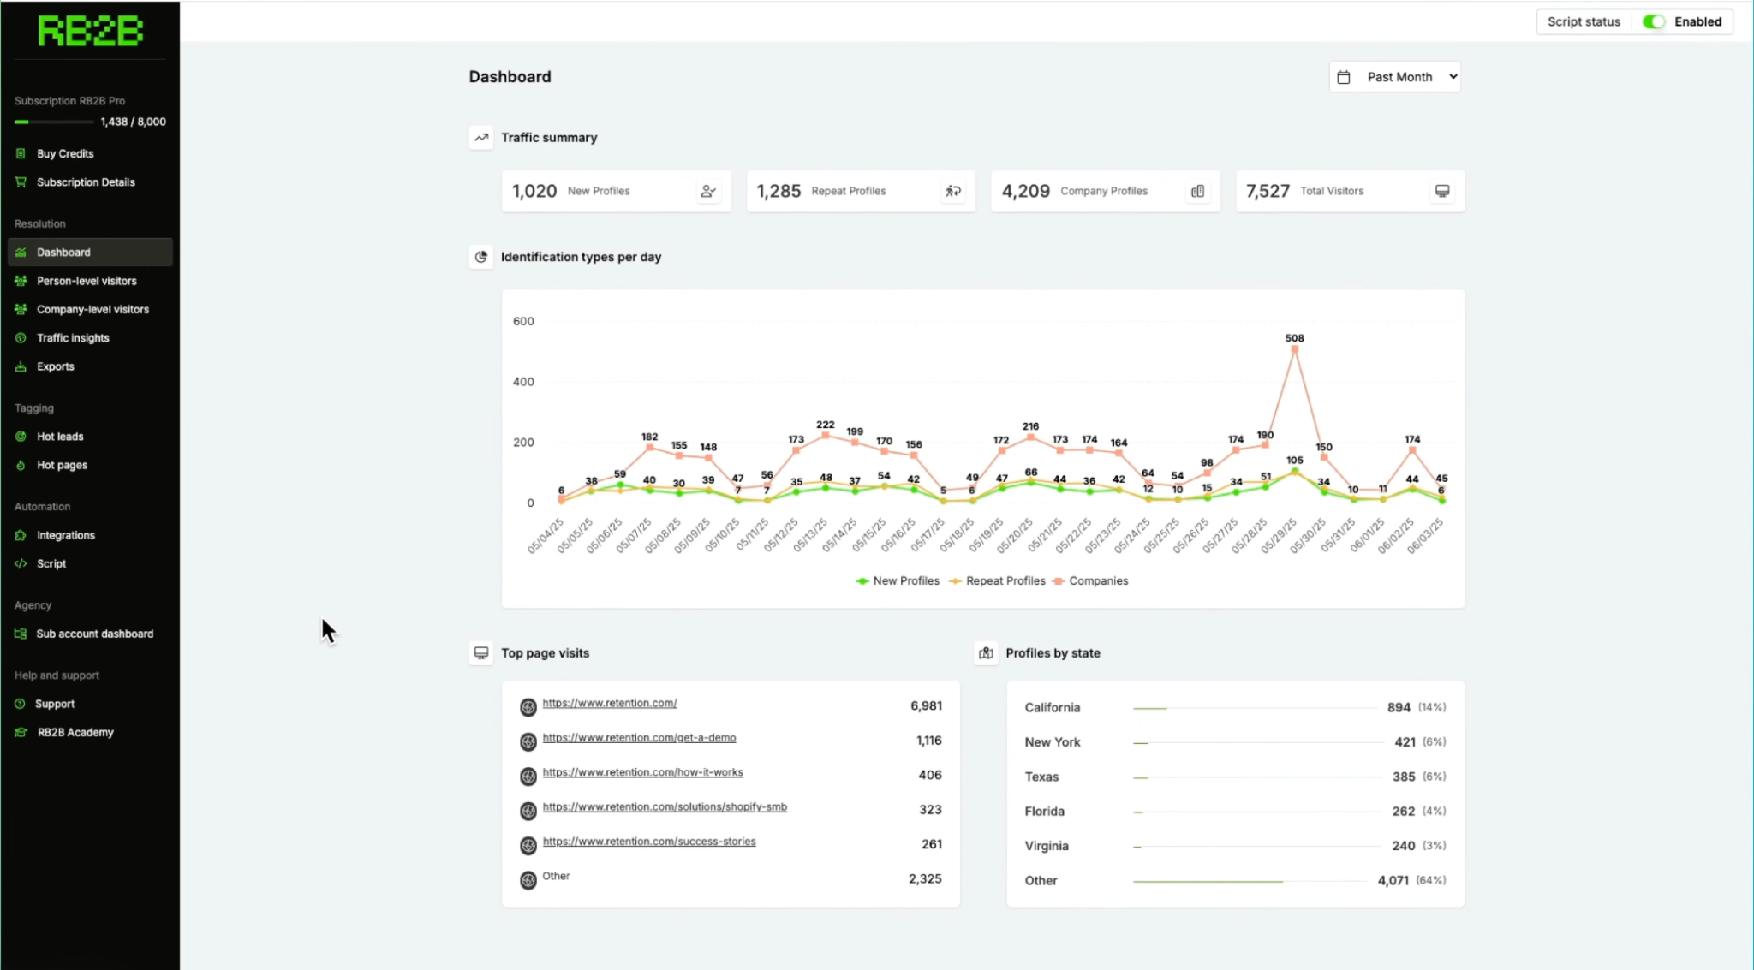
Task: Click the Hot pages flame icon
Action: [21, 465]
